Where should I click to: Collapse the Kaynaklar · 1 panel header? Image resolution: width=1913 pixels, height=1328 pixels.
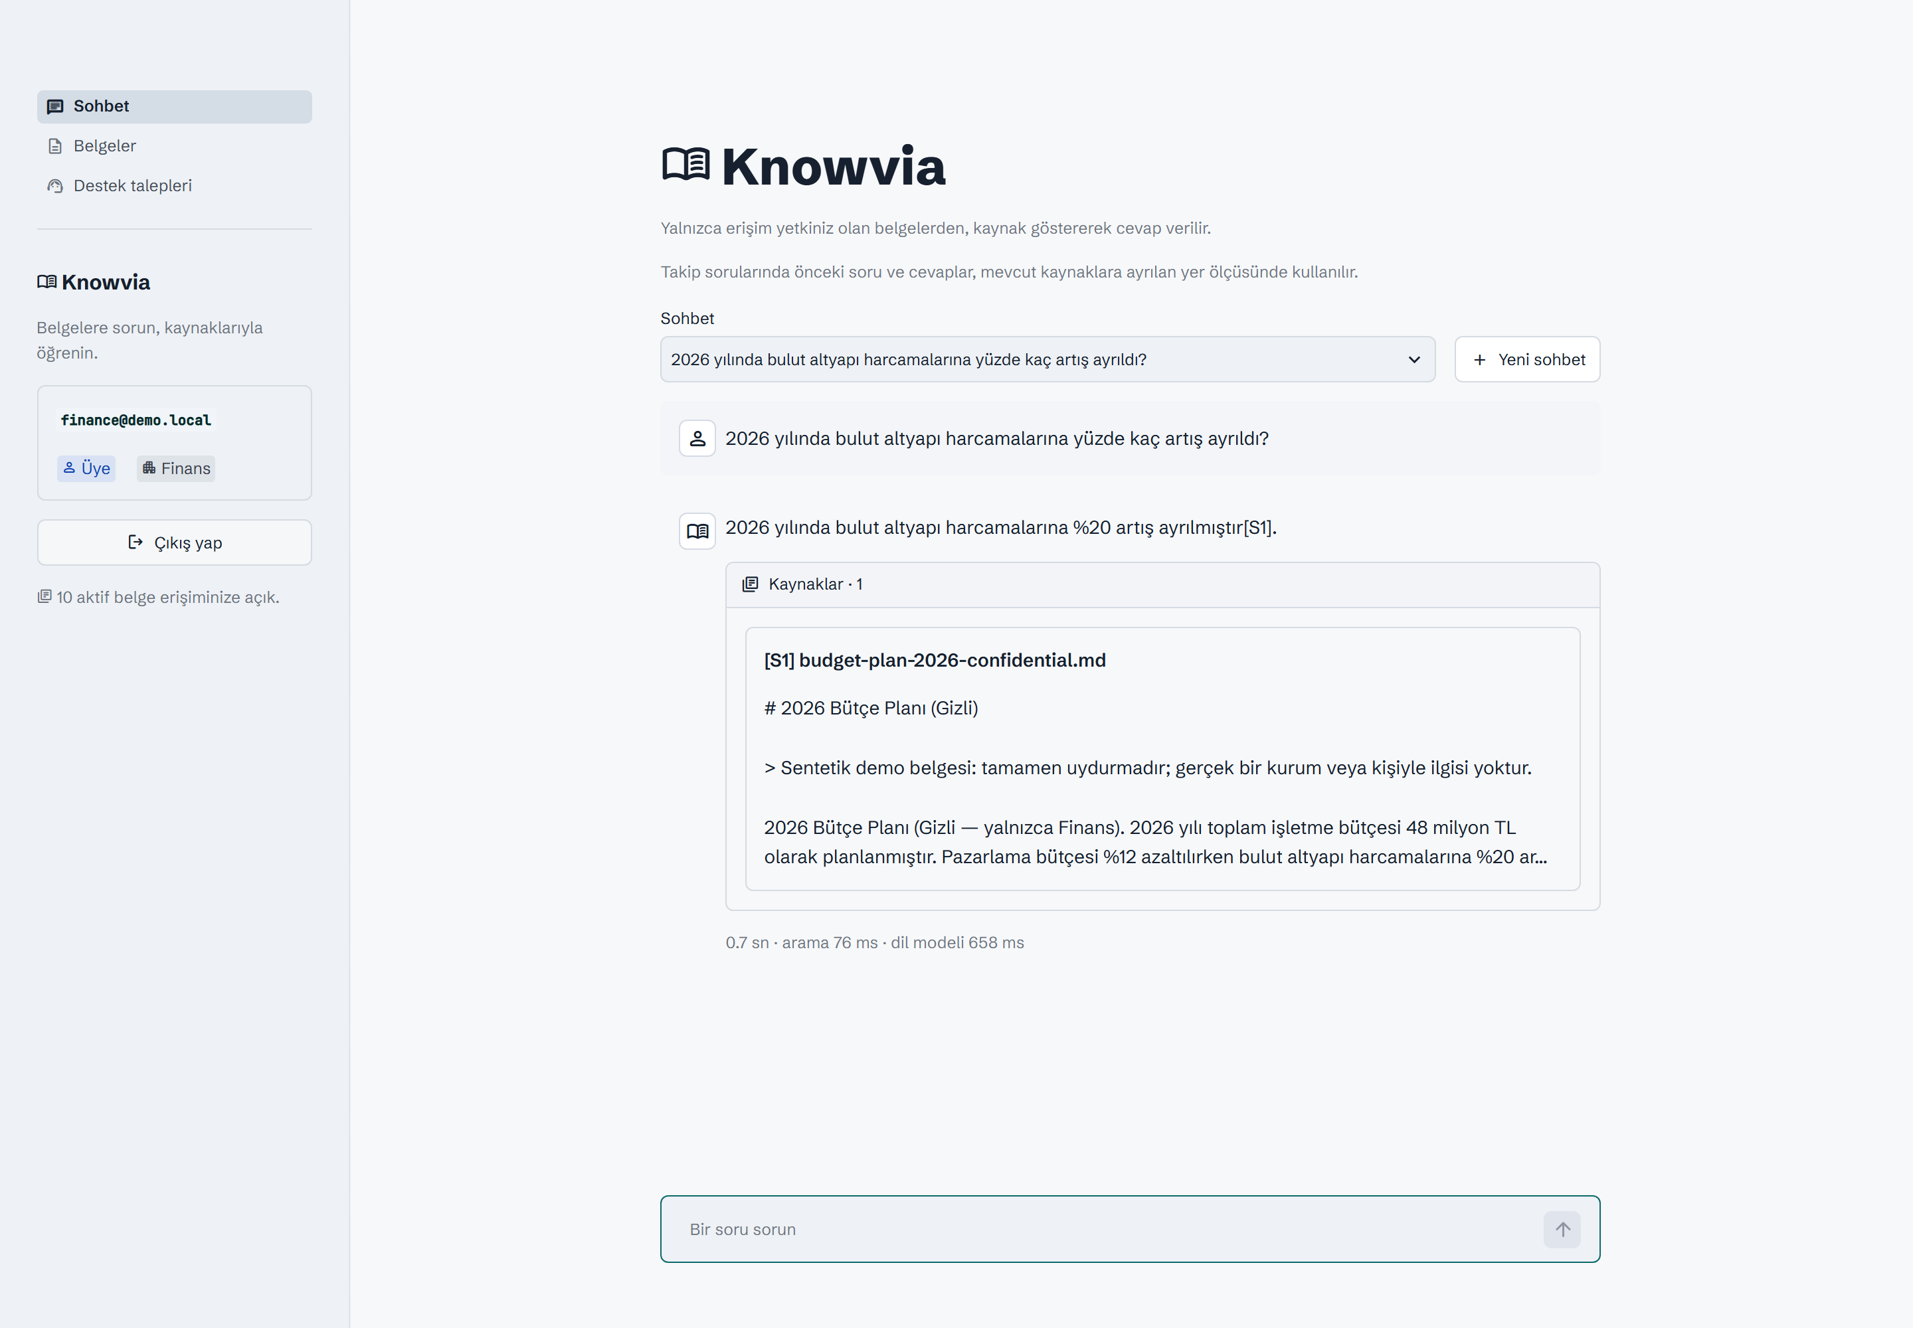click(1163, 585)
